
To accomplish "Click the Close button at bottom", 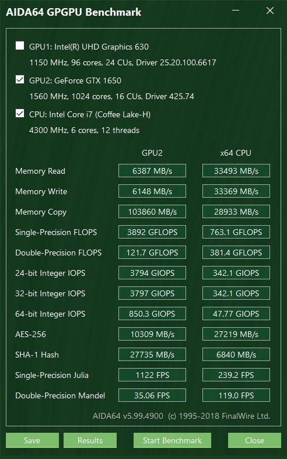I will 254,440.
